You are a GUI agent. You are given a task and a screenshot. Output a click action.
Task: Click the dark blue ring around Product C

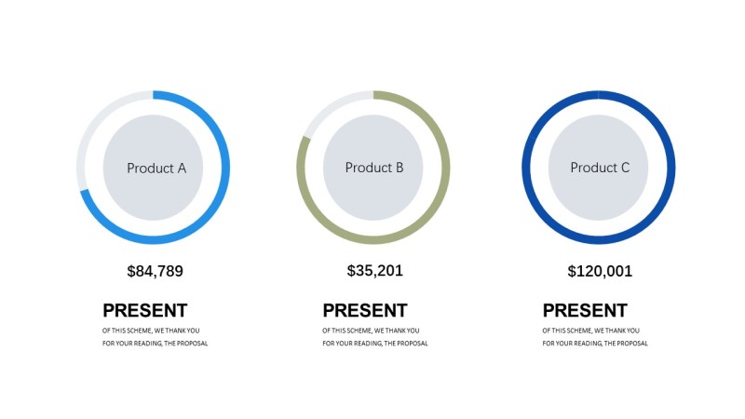point(671,168)
